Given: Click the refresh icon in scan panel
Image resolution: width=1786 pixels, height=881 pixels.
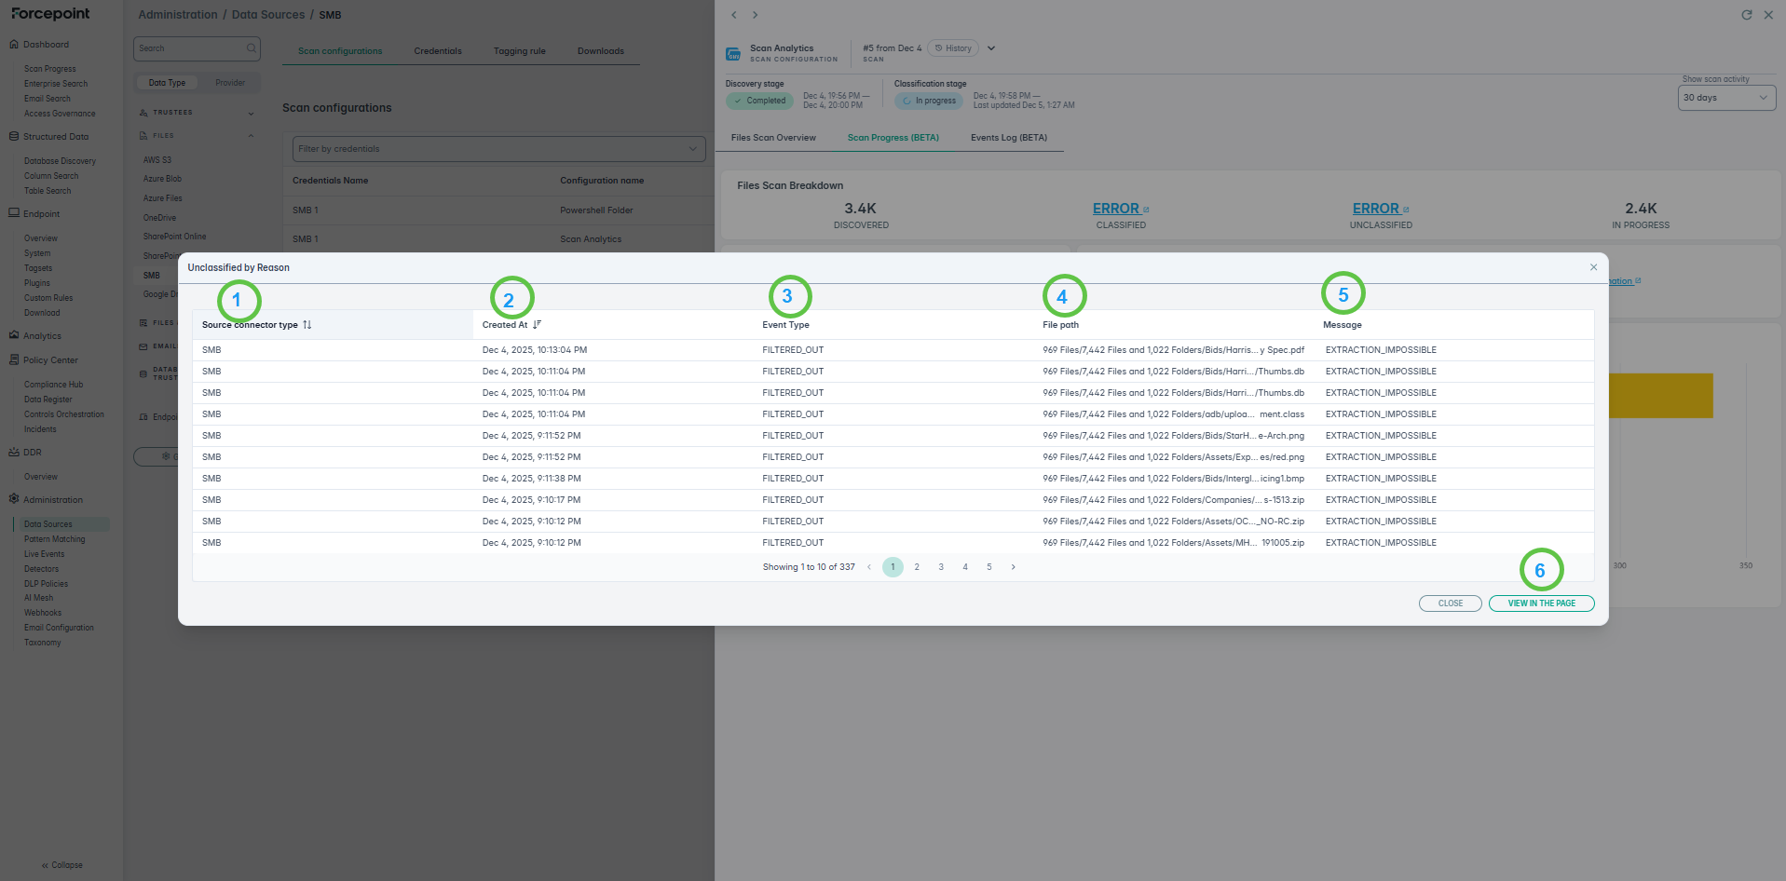Looking at the screenshot, I should coord(1747,15).
